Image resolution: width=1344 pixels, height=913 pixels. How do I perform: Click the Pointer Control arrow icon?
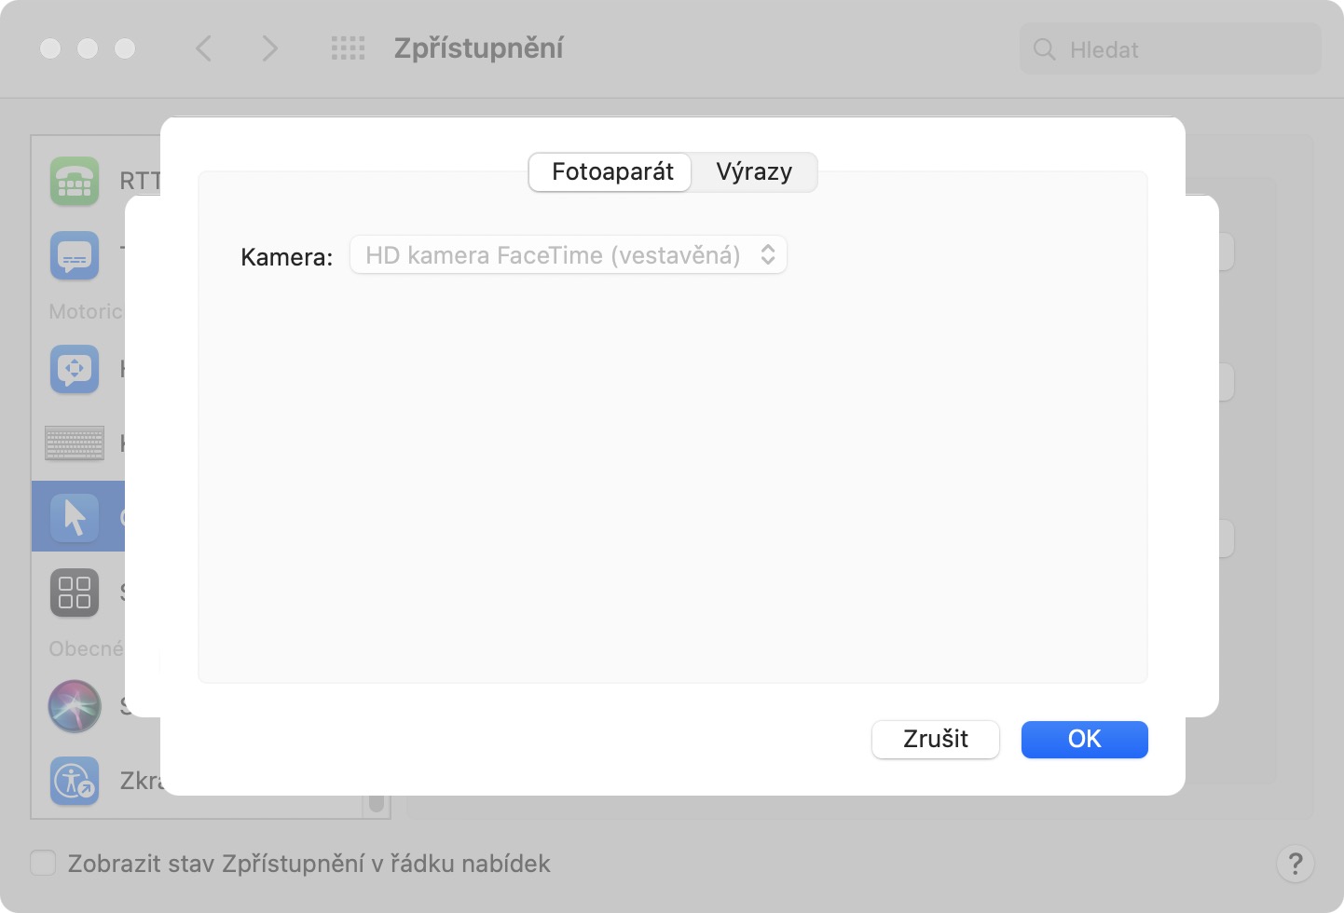point(75,517)
